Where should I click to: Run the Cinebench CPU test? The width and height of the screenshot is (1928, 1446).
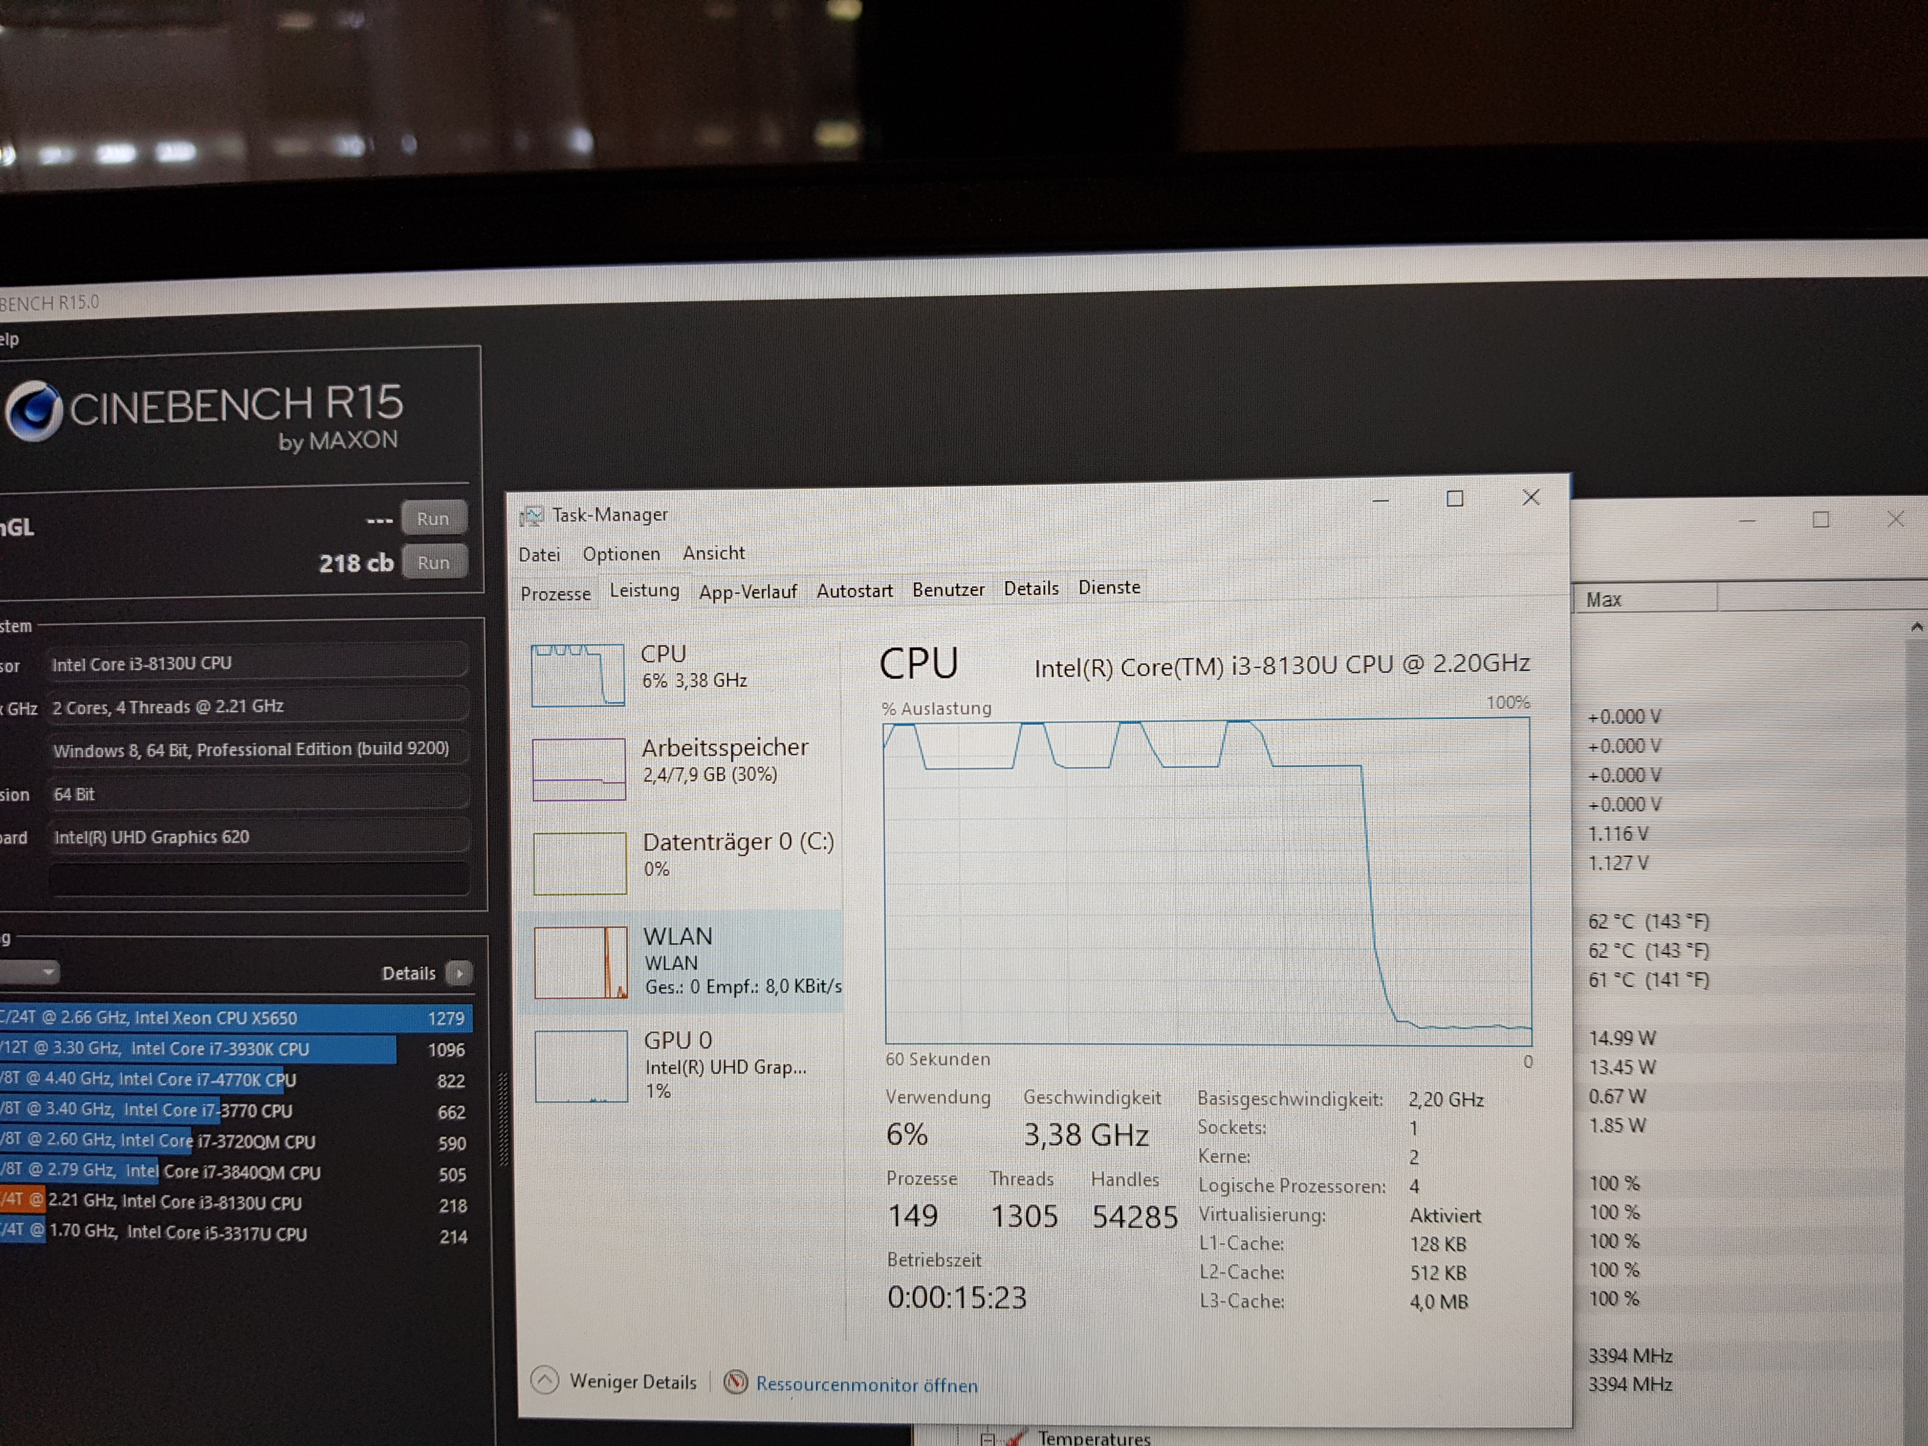(433, 562)
